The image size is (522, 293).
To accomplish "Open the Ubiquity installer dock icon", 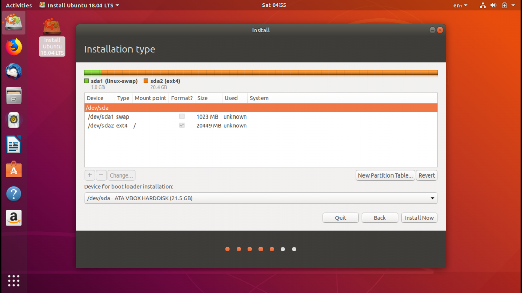I will [x=14, y=22].
